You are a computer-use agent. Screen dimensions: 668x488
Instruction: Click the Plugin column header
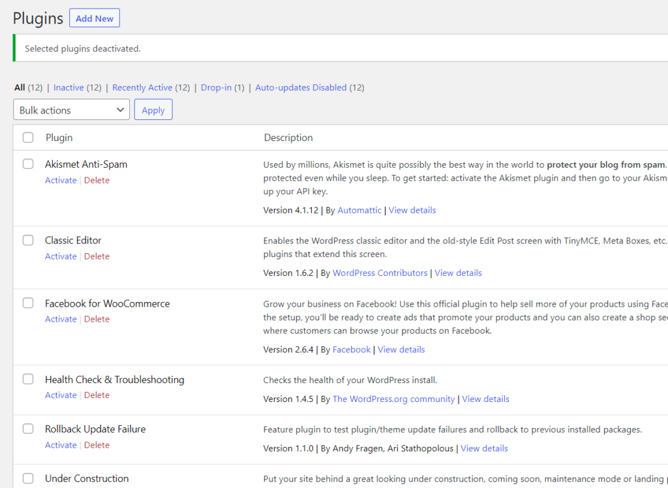pyautogui.click(x=59, y=138)
